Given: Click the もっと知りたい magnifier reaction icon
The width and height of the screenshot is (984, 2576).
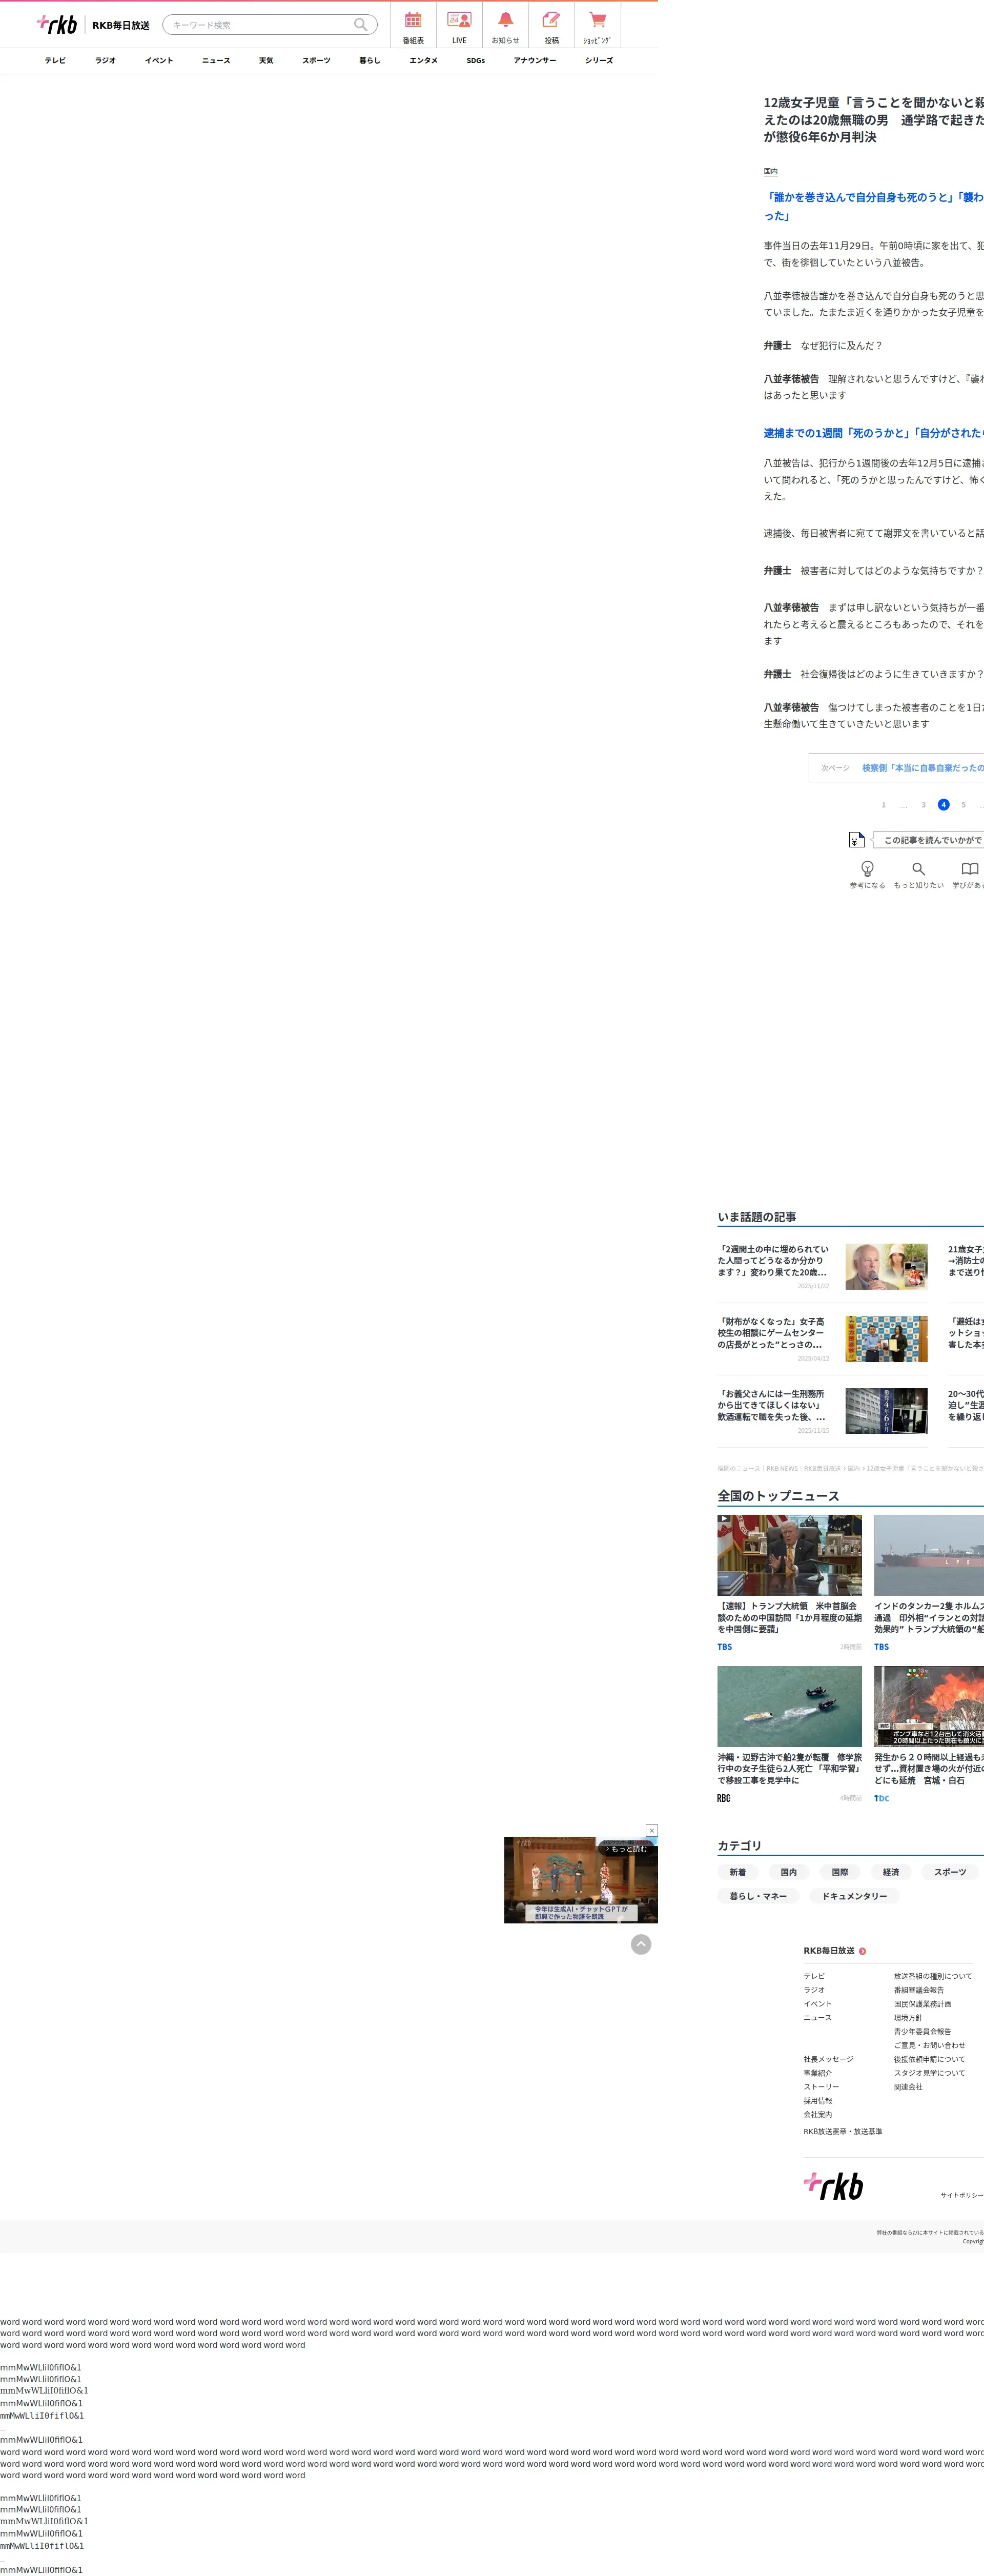Looking at the screenshot, I should [x=918, y=869].
